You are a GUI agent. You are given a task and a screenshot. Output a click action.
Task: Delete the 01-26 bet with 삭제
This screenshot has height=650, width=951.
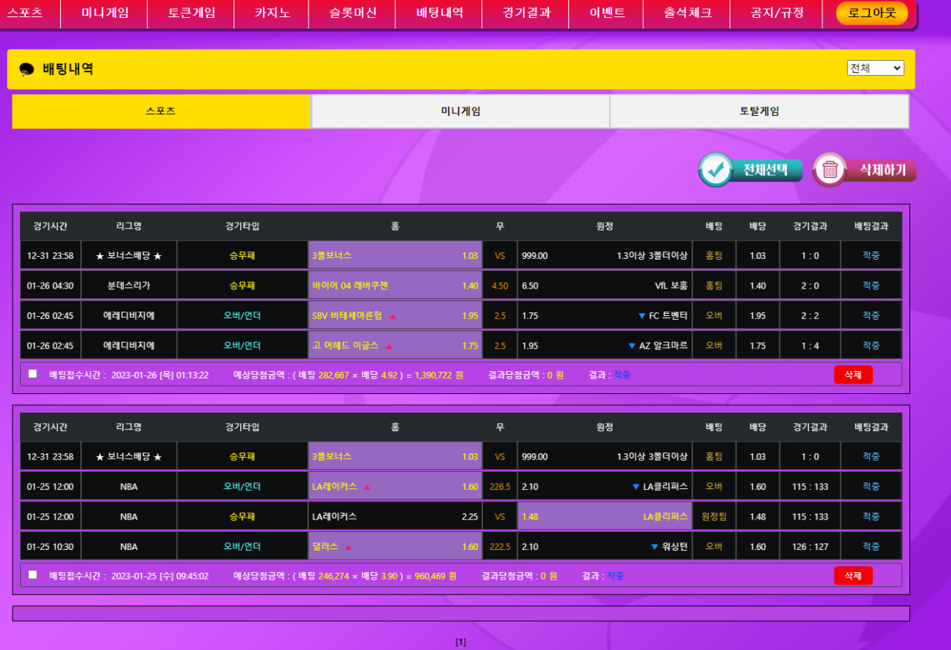pyautogui.click(x=853, y=375)
